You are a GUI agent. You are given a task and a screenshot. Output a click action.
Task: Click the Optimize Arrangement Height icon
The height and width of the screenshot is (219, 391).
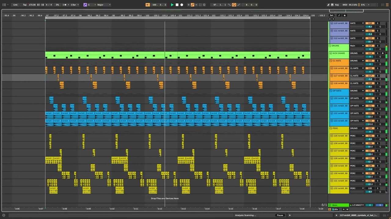[x=339, y=16]
